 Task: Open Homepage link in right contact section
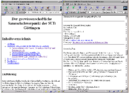(90, 42)
